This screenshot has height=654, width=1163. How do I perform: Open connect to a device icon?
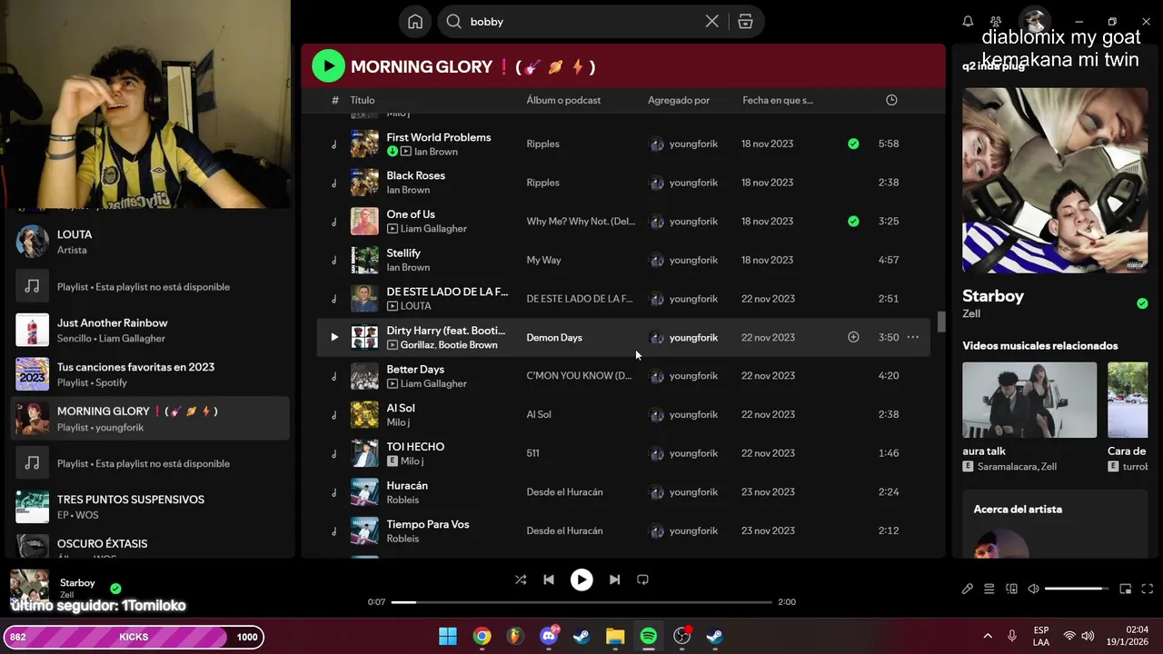1011,589
